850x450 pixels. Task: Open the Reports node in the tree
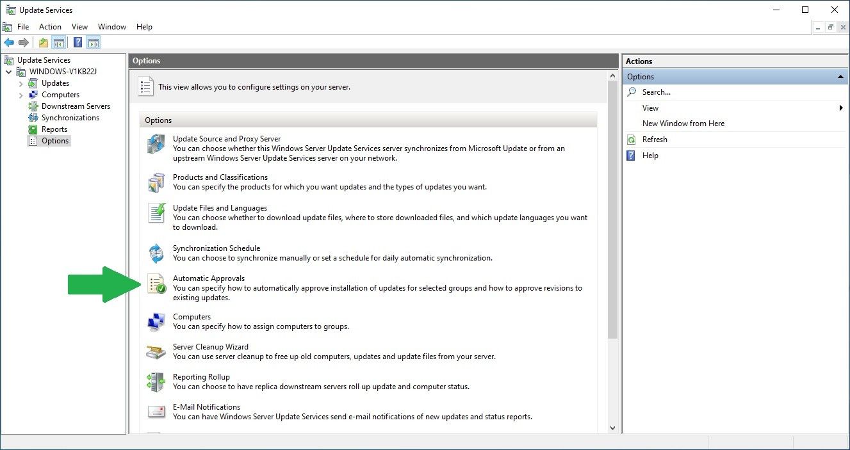[54, 129]
